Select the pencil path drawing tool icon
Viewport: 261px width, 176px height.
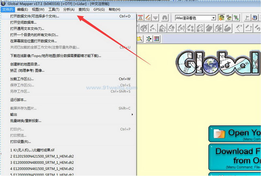pyautogui.click(x=148, y=18)
